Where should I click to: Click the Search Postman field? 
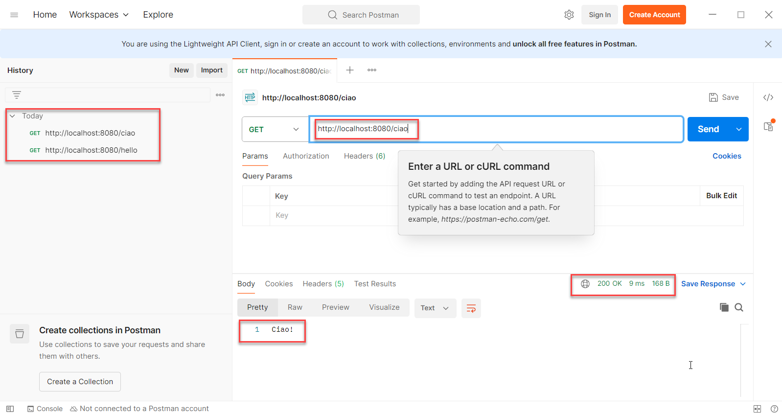[x=361, y=15]
